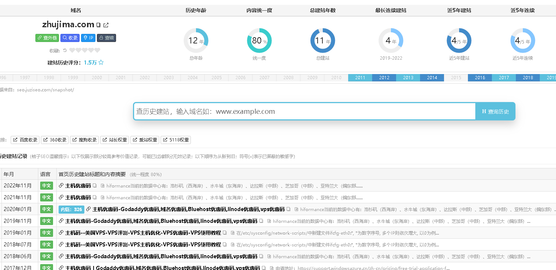Click the link icon in the 2022年11月 row
The height and width of the screenshot is (270, 556).
pyautogui.click(x=61, y=186)
